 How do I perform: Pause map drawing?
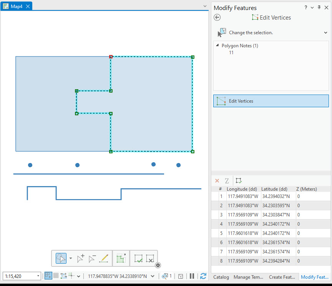pyautogui.click(x=192, y=276)
